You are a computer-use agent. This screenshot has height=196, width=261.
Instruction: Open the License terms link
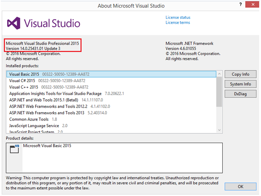pyautogui.click(x=177, y=23)
